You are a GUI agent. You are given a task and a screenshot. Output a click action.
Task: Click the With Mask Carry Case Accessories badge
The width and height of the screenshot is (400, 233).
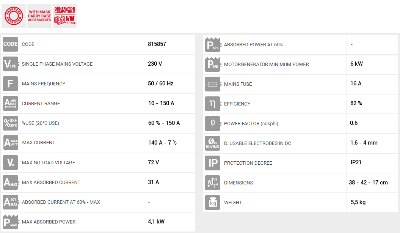pos(39,16)
